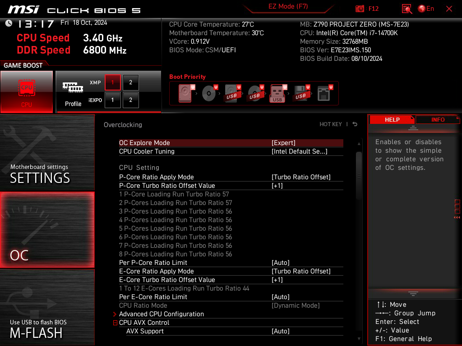Edit P-Core Turbo Ratio Offset Value field
This screenshot has width=462, height=346.
277,186
